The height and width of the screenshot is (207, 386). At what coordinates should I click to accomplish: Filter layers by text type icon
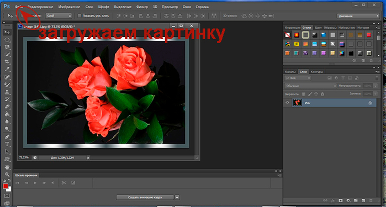coord(343,78)
